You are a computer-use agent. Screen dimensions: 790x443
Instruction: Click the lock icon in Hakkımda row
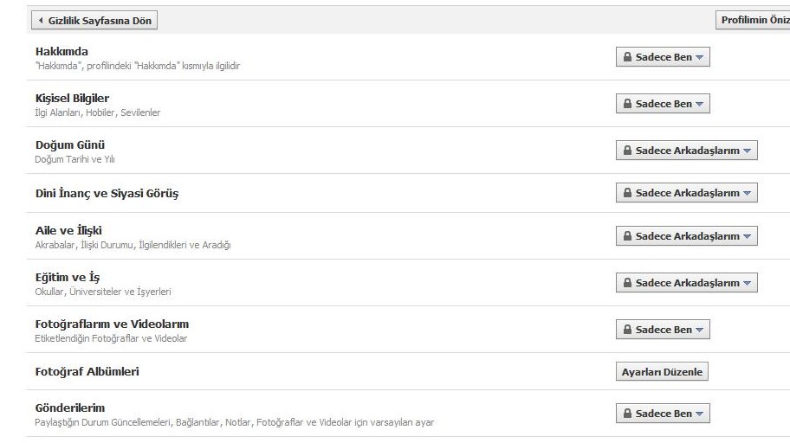627,57
